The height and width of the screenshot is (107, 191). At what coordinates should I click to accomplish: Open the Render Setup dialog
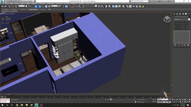click(x=127, y=6)
